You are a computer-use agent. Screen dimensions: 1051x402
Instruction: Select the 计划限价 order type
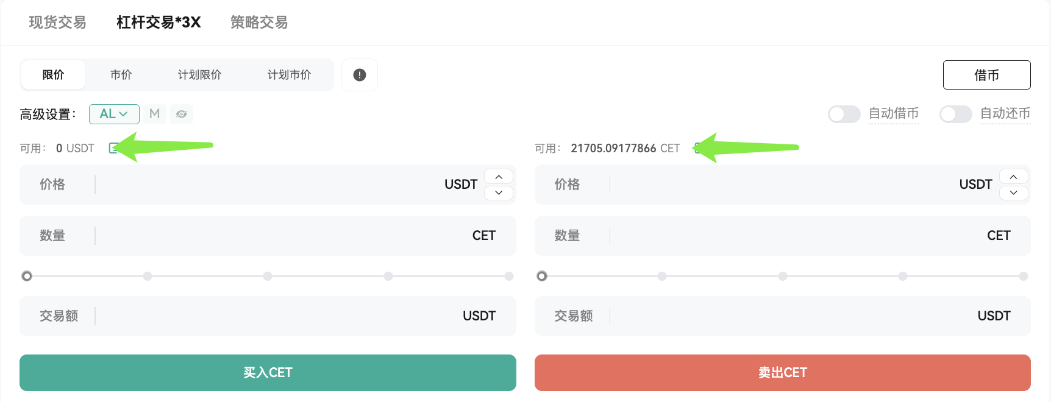199,74
